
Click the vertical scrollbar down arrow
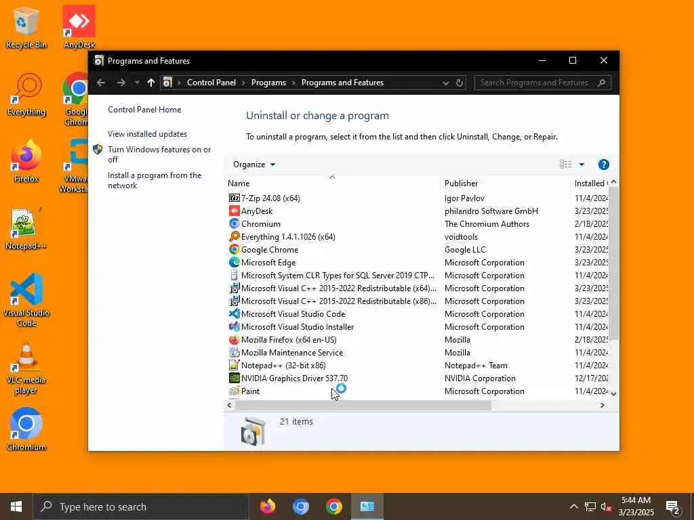tap(613, 393)
